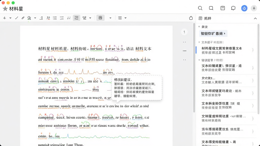Viewport: 260px width, 146px height.
Task: Click the 材料星 app title
Action: [16, 9]
